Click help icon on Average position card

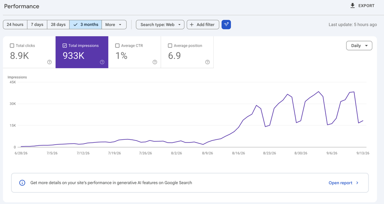click(207, 62)
